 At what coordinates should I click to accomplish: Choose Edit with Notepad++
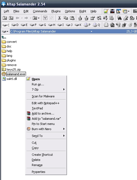[x=46, y=103]
